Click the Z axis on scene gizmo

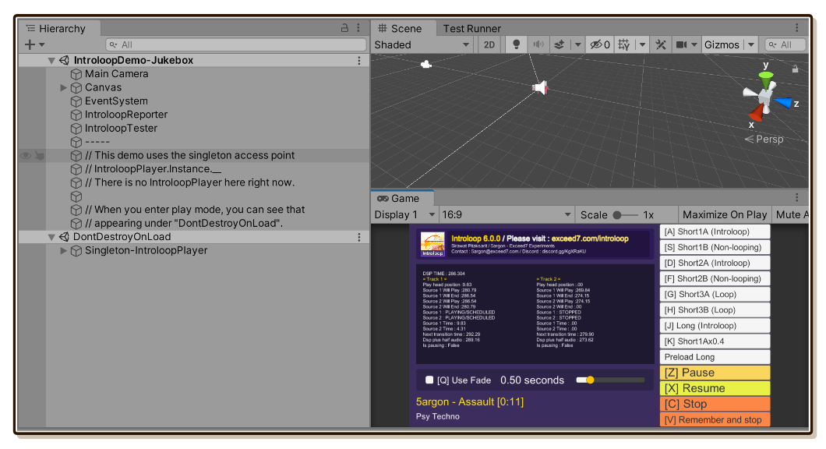[x=784, y=102]
